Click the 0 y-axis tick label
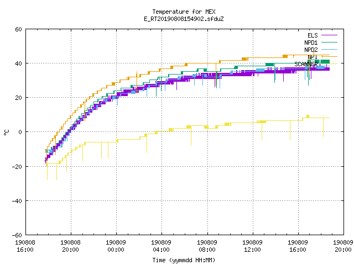 pos(20,132)
